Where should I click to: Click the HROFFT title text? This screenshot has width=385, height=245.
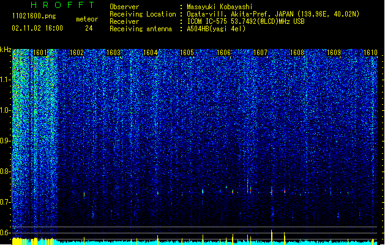[x=63, y=5]
